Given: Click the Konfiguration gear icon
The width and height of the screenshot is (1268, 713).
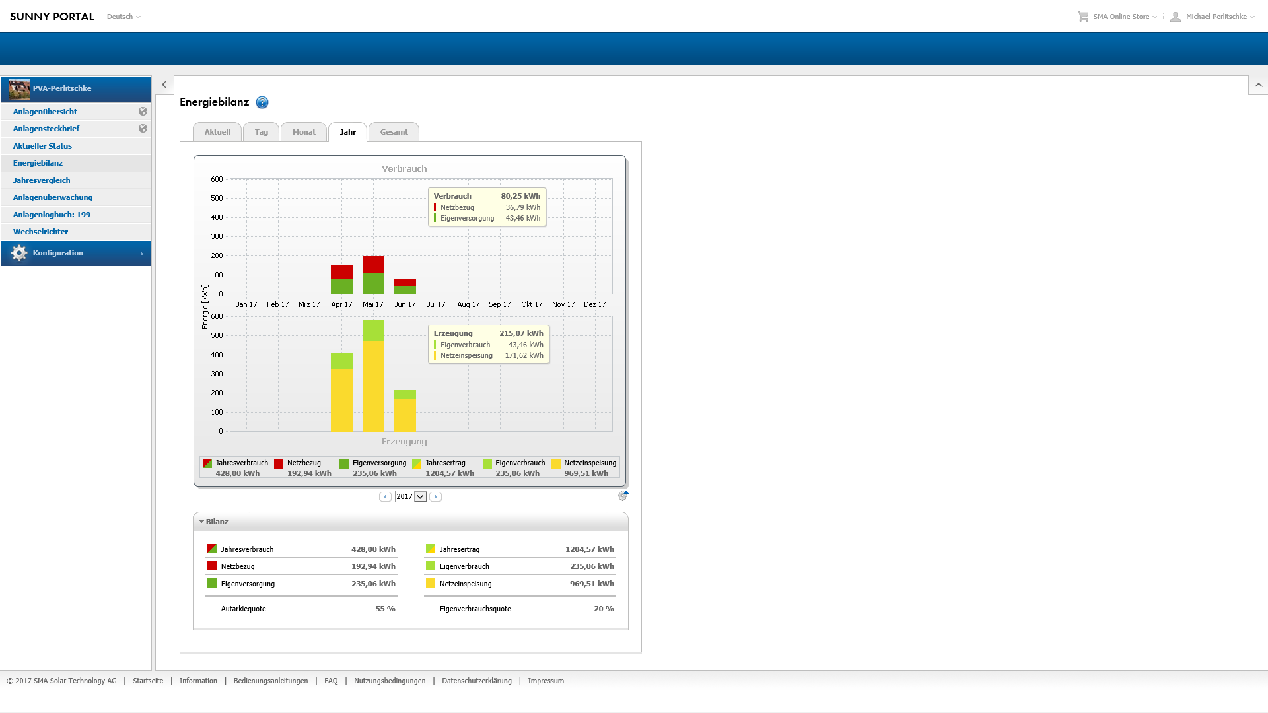Looking at the screenshot, I should point(19,253).
